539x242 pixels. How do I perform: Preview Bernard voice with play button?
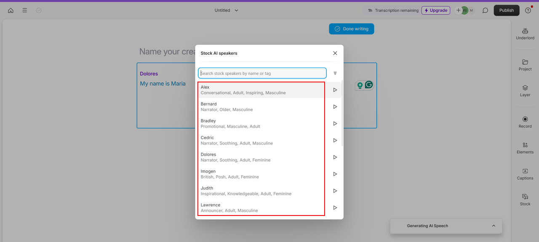[x=335, y=107]
